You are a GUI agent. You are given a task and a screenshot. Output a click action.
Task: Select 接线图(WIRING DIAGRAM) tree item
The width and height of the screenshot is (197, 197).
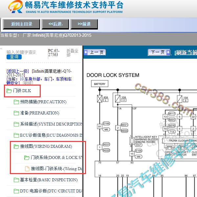click(x=46, y=147)
